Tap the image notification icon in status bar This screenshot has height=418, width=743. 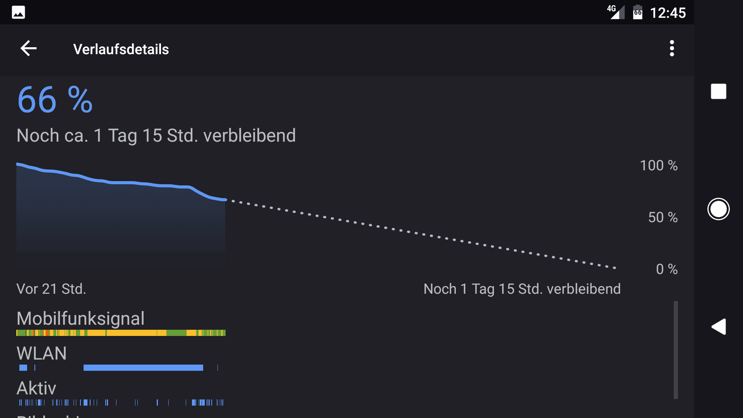18,12
